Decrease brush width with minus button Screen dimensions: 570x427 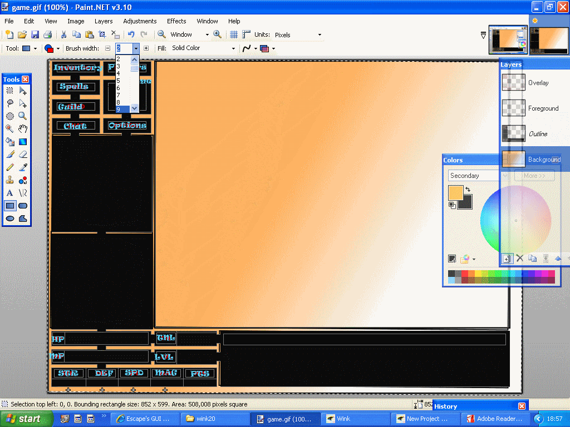tap(107, 48)
